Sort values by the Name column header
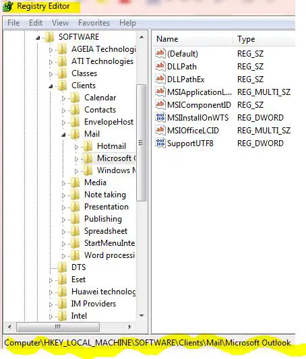This screenshot has width=306, height=359. coord(192,39)
